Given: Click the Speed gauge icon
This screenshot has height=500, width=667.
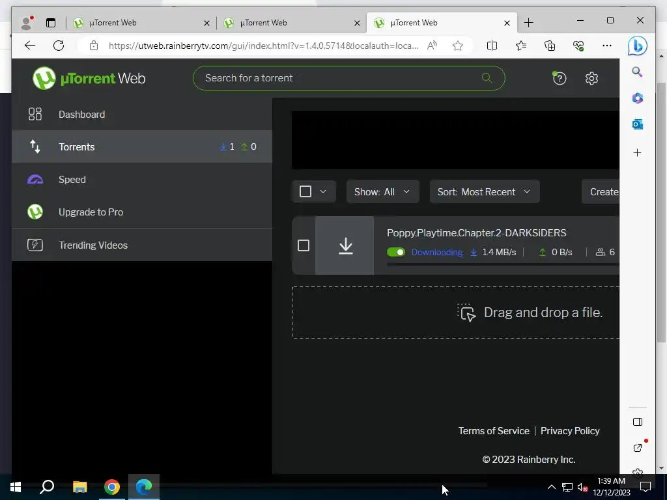Looking at the screenshot, I should pyautogui.click(x=35, y=180).
